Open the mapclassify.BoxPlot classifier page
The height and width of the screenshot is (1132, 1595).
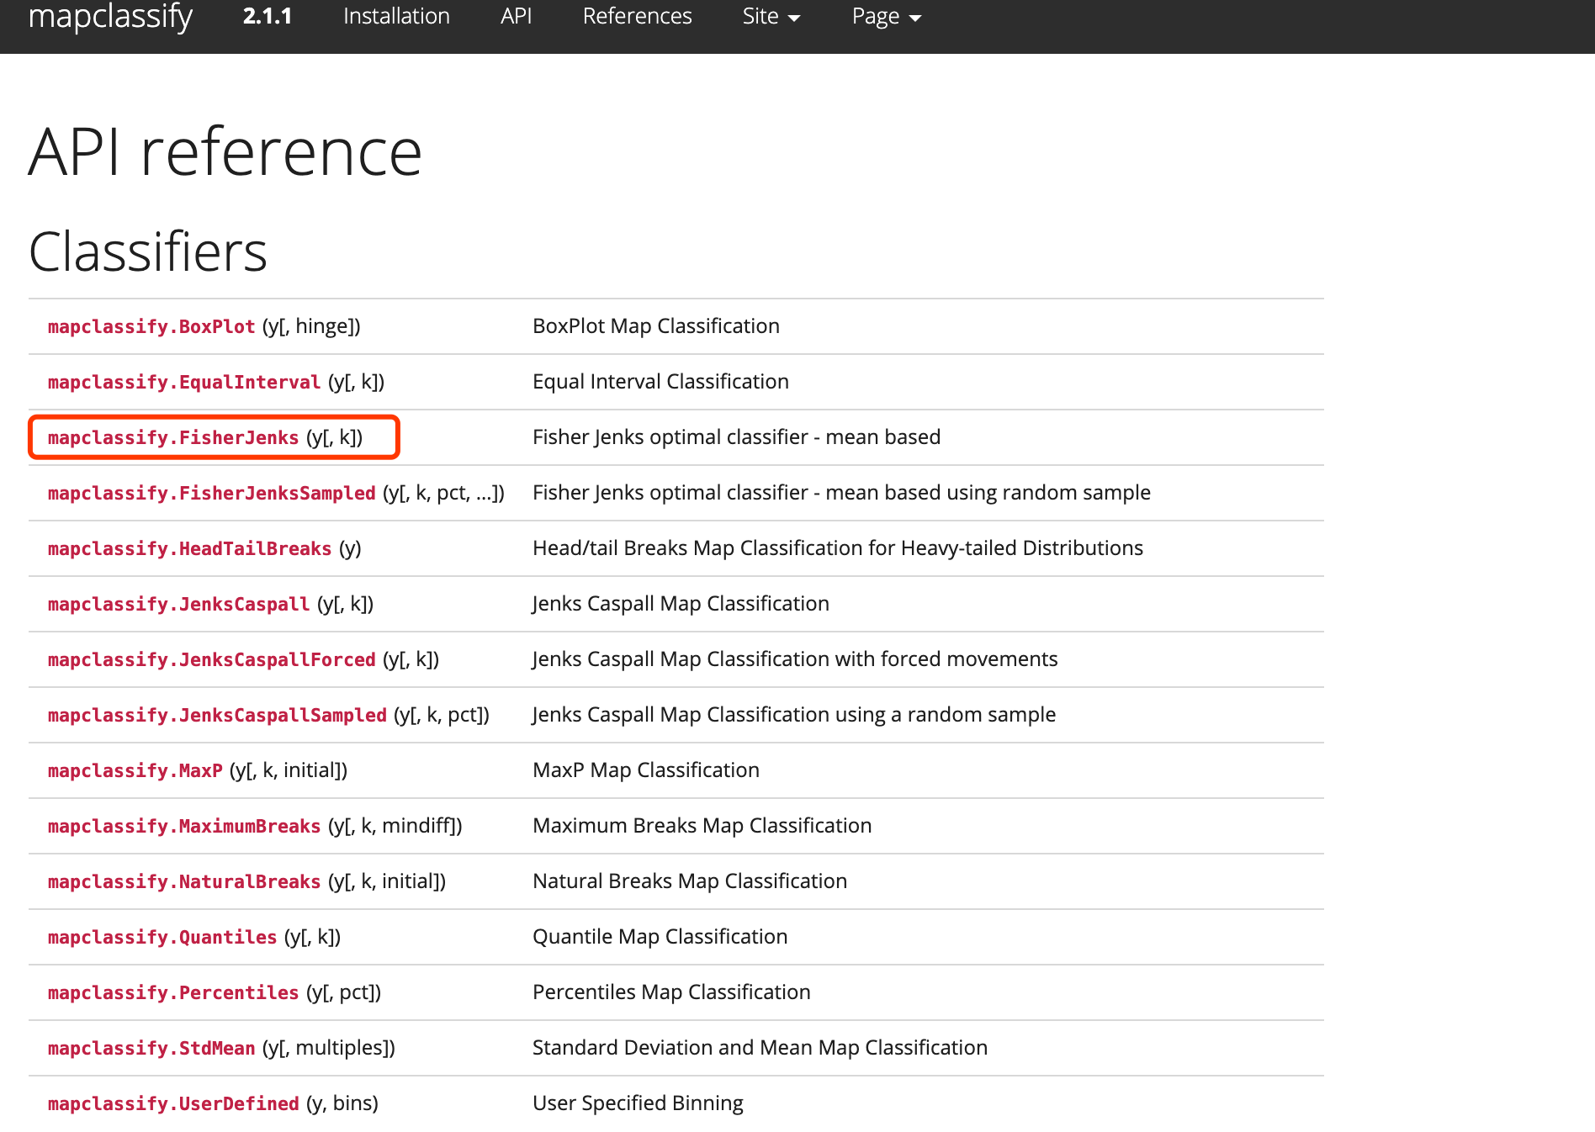pyautogui.click(x=151, y=326)
